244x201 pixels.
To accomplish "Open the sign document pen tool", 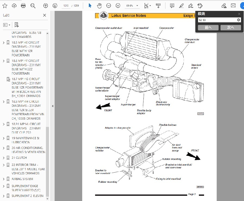I will [191, 6].
